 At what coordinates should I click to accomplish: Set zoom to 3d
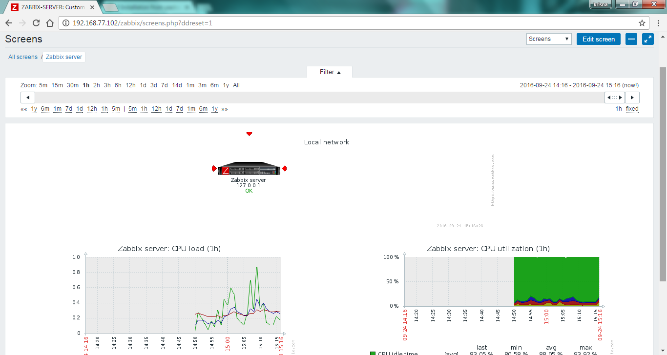pos(154,85)
